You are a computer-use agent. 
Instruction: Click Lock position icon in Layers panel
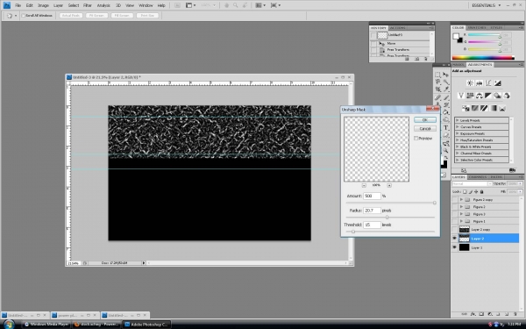point(476,191)
